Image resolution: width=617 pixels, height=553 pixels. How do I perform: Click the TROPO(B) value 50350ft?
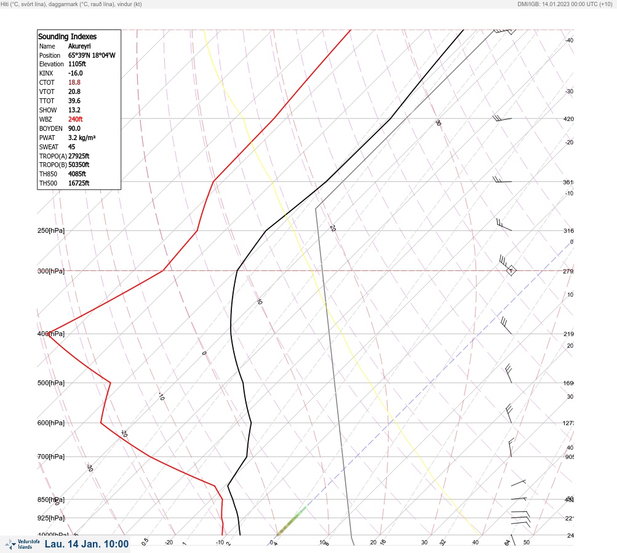[79, 165]
